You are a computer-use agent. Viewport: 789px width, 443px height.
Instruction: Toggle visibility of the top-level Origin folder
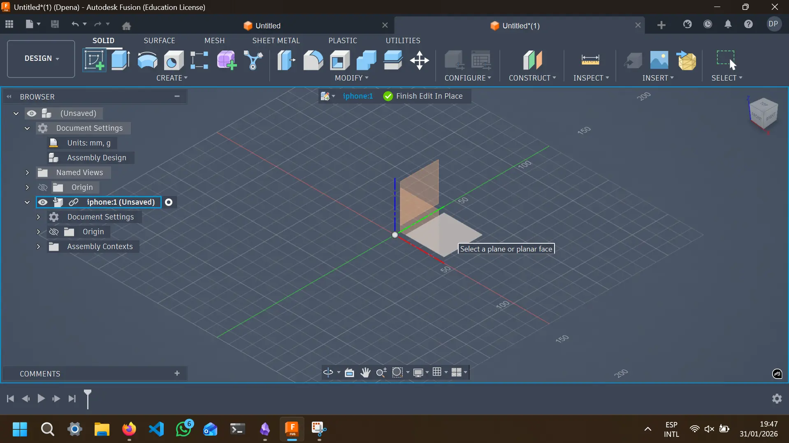coord(43,187)
